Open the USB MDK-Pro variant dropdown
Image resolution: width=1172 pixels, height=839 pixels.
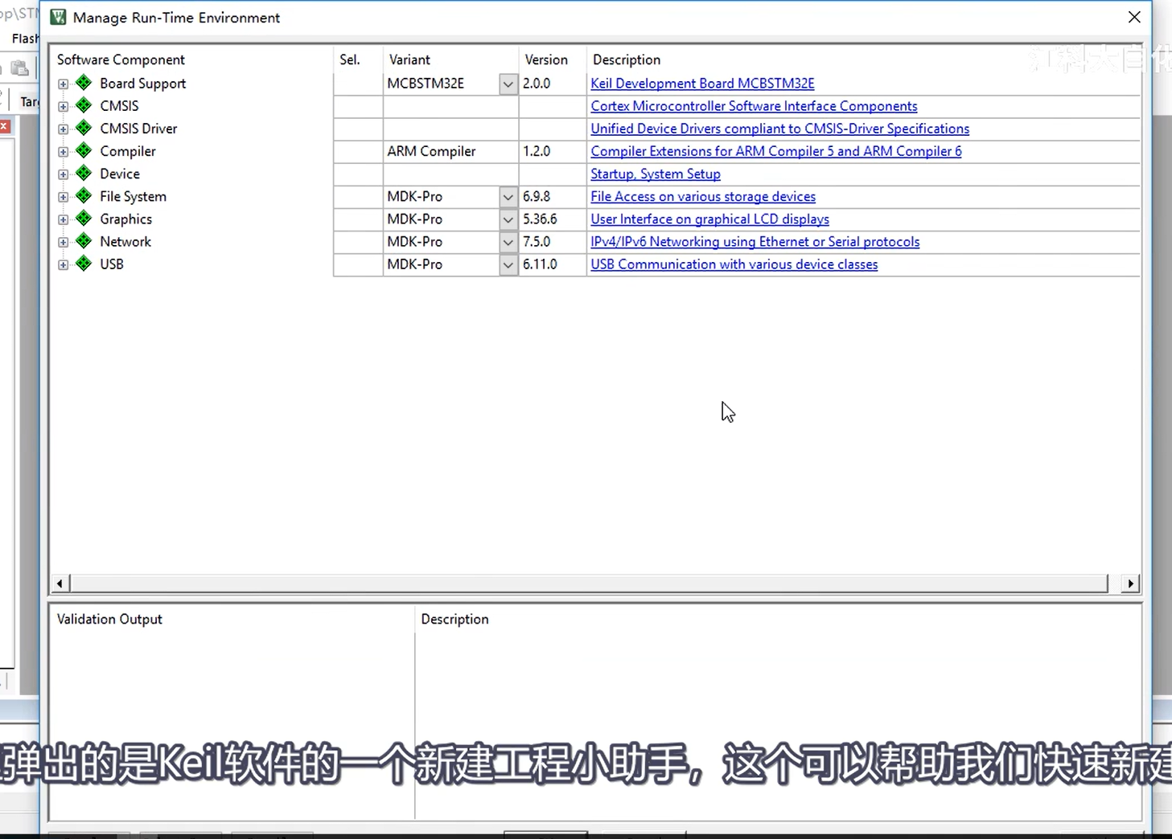508,264
